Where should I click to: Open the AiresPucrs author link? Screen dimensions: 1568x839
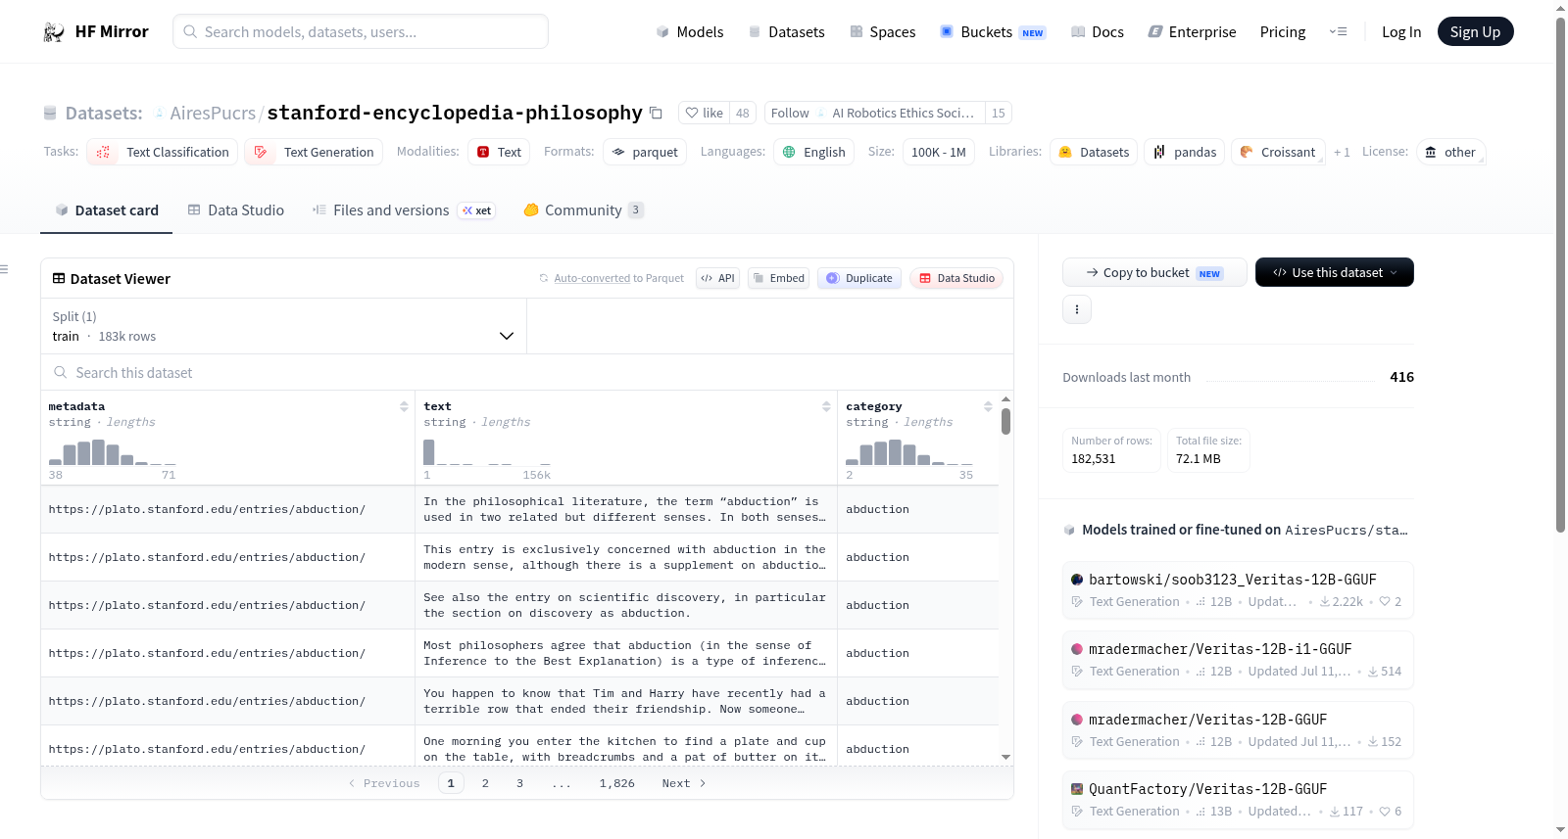[x=213, y=113]
